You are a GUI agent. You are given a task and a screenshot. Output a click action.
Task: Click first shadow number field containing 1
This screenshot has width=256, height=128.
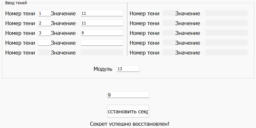(45, 13)
